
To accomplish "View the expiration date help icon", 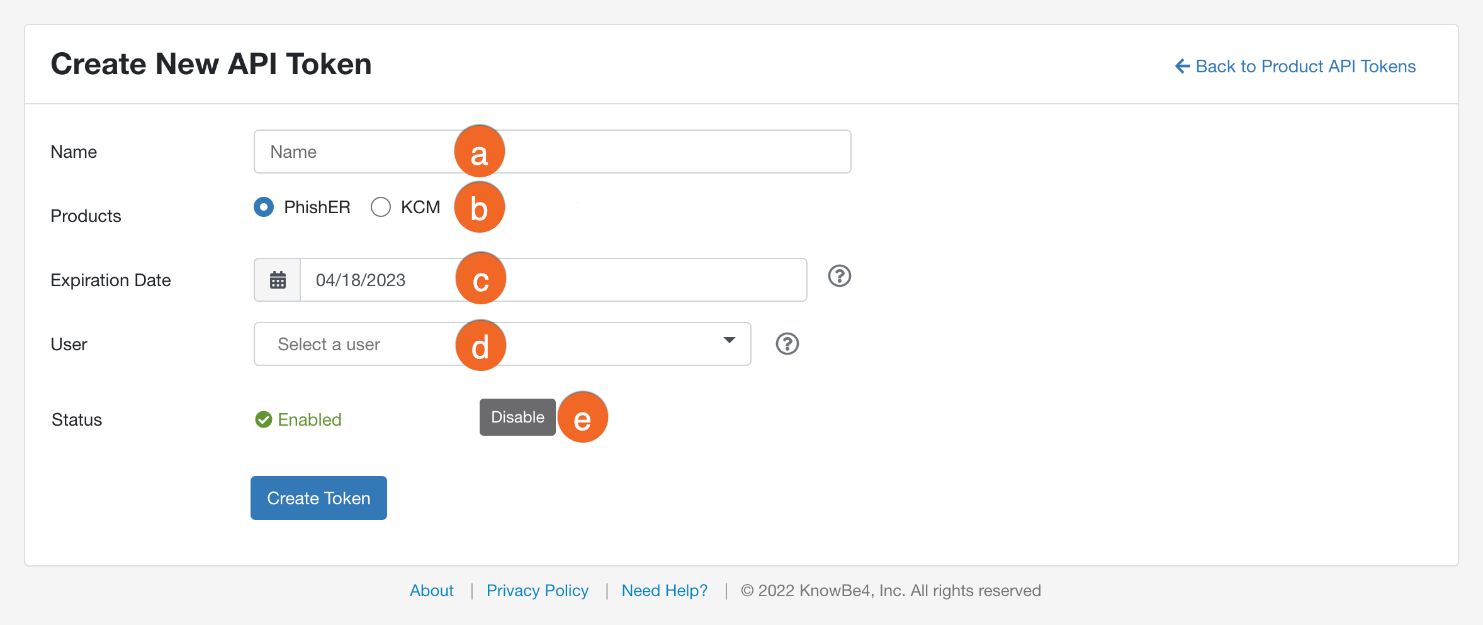I will point(839,276).
